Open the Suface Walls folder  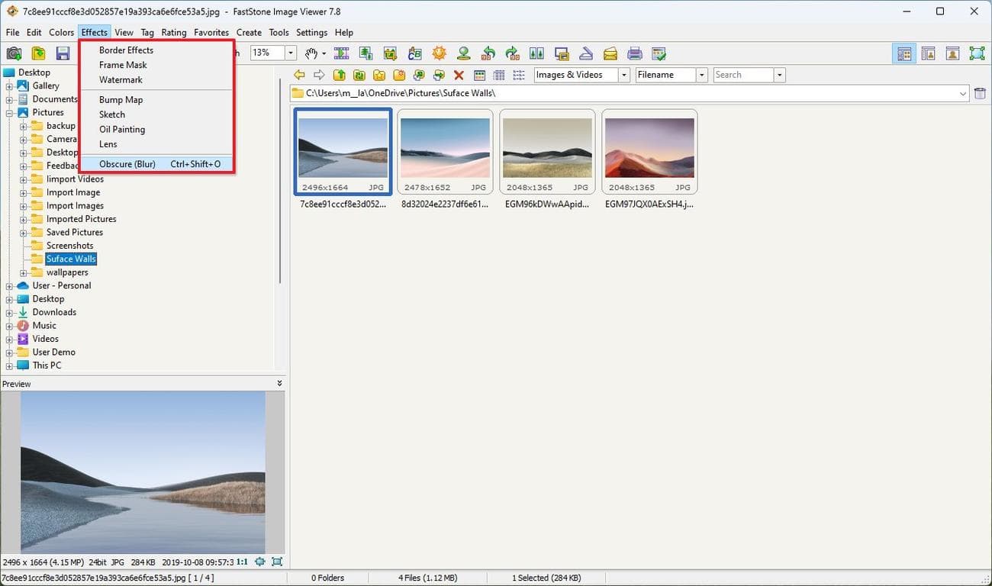(71, 258)
